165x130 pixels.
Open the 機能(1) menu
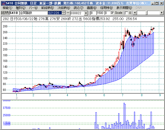click(x=7, y=8)
